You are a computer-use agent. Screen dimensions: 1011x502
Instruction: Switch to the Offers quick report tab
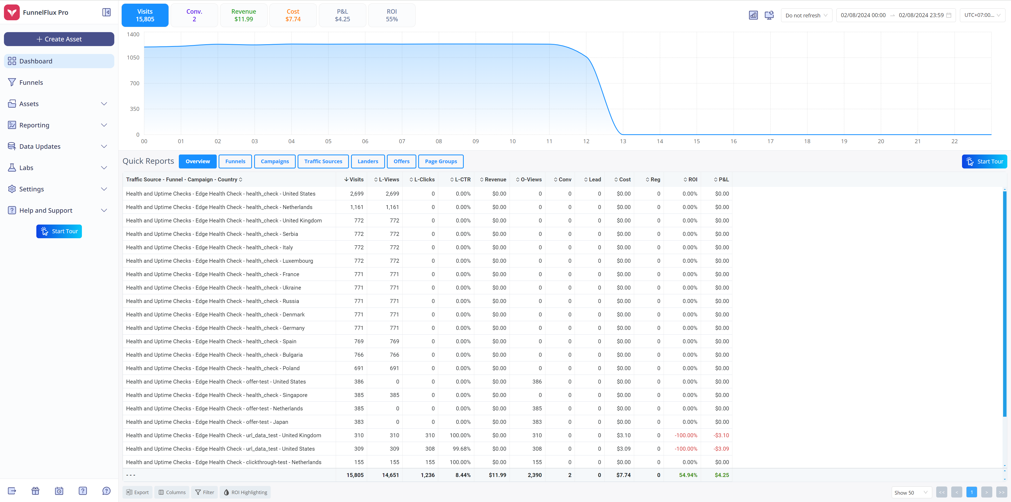(x=402, y=161)
